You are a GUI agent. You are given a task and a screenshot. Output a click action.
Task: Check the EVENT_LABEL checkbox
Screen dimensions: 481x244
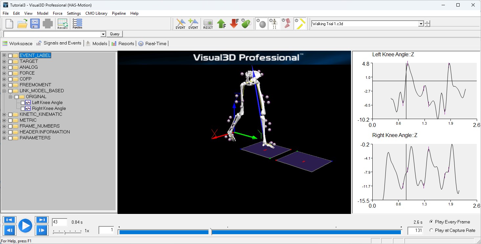[10, 56]
